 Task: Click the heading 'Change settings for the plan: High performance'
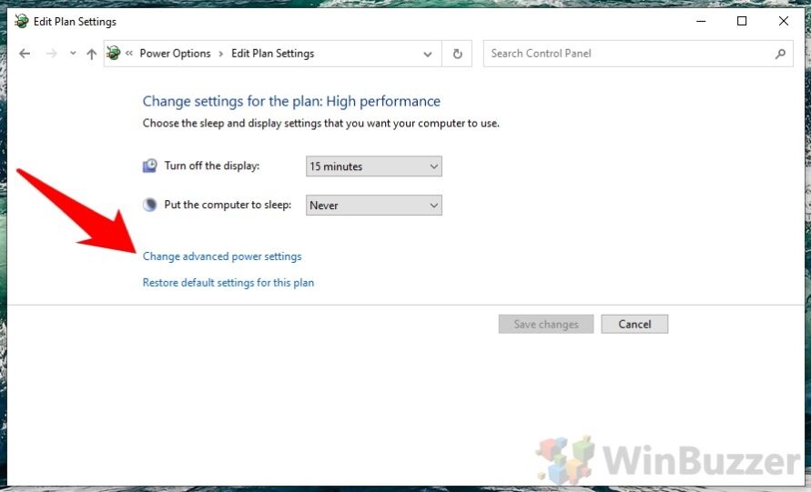tap(291, 101)
